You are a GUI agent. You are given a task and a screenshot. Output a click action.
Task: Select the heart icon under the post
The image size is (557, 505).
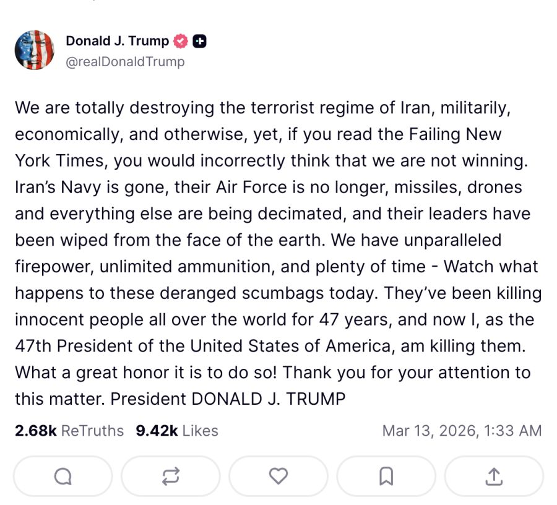click(277, 476)
